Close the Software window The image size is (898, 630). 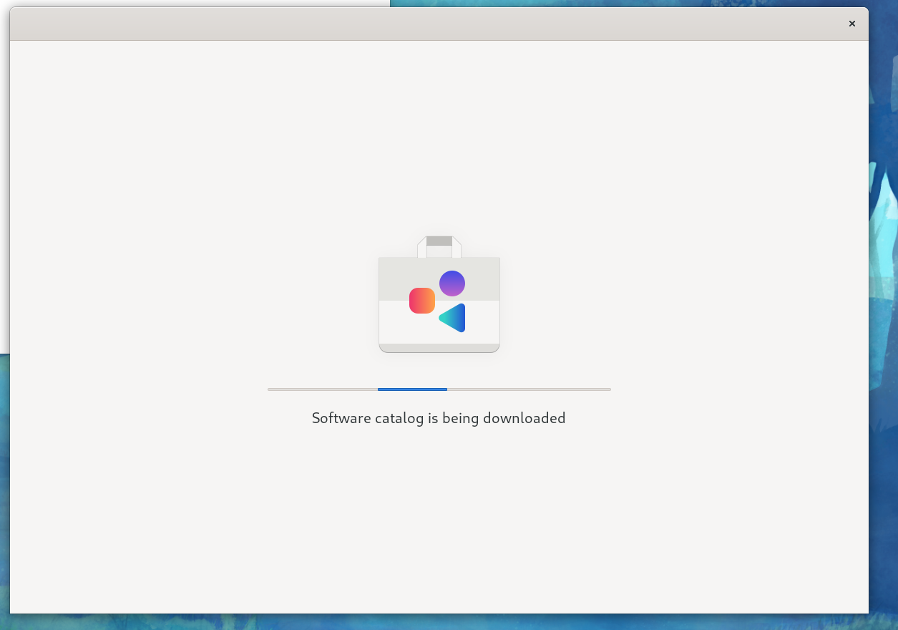pyautogui.click(x=851, y=24)
